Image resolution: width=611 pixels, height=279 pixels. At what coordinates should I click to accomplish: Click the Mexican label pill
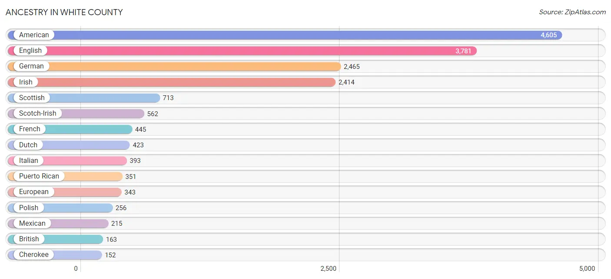(x=32, y=224)
